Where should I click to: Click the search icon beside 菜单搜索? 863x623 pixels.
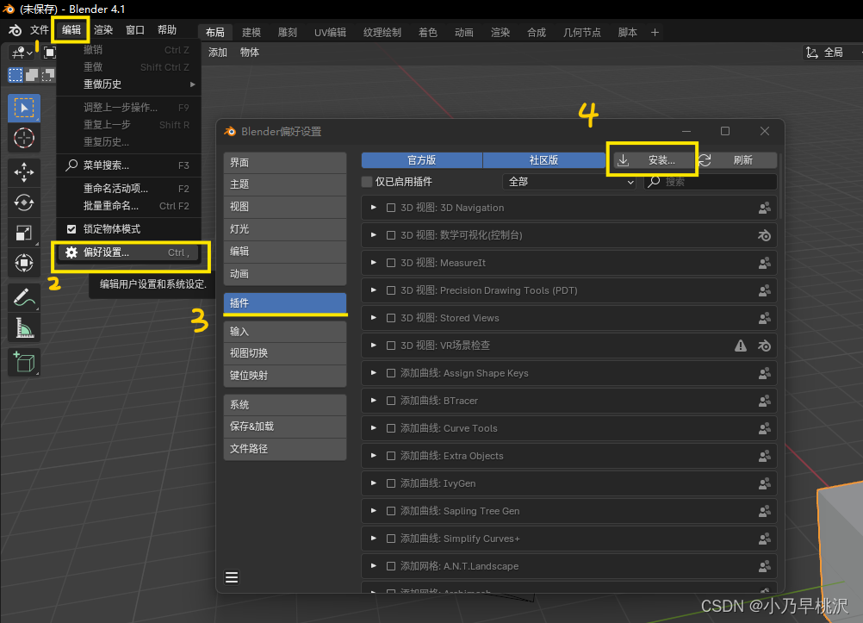click(x=71, y=165)
